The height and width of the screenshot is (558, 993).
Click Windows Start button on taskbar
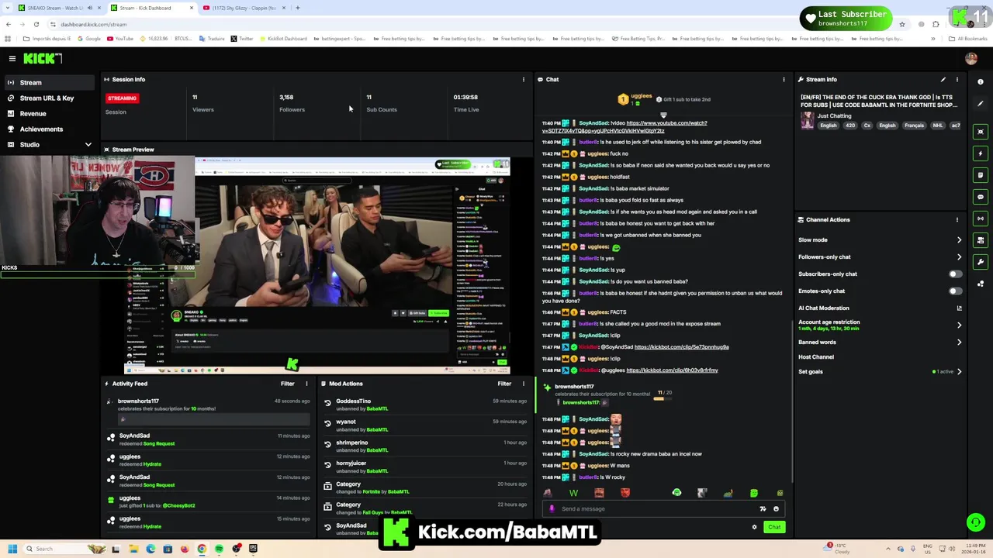(x=12, y=549)
